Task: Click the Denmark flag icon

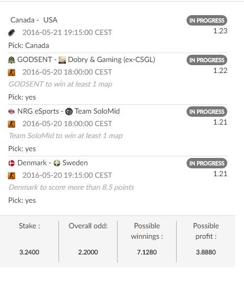Action: [x=11, y=163]
